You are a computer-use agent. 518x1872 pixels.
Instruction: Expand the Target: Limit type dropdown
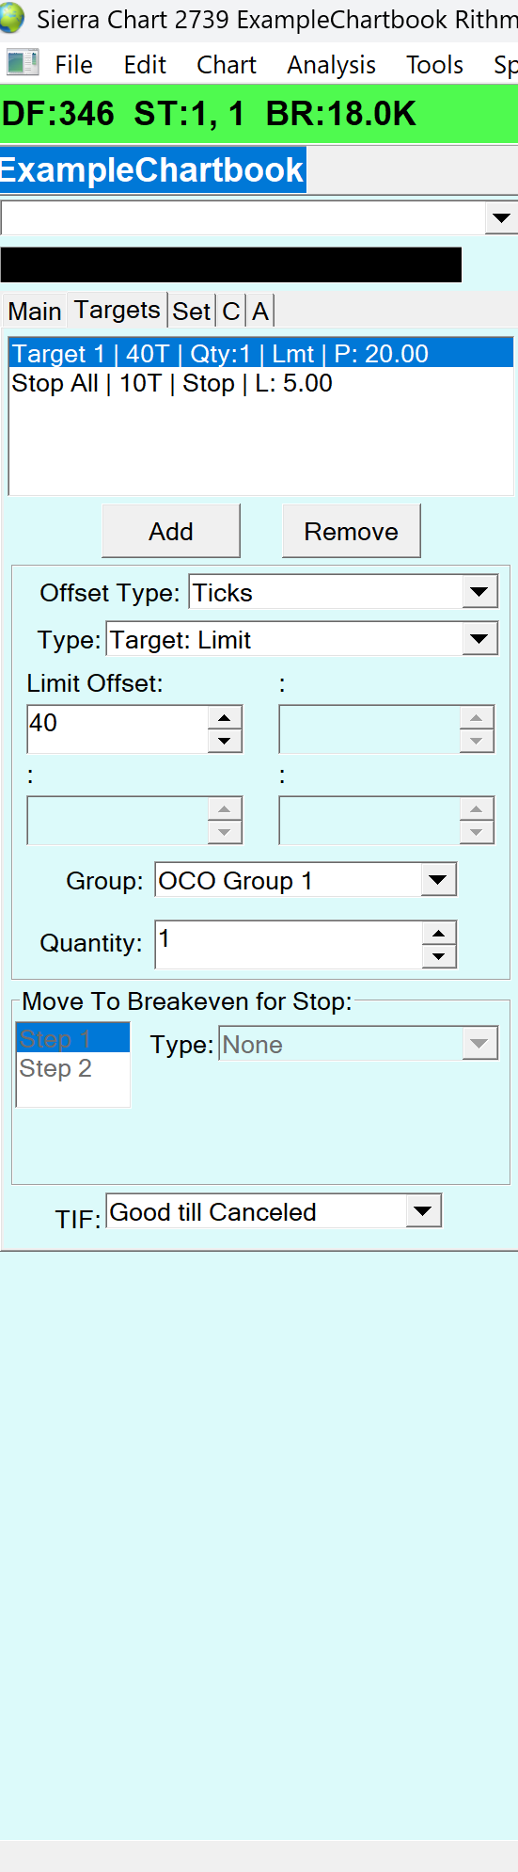coord(479,639)
